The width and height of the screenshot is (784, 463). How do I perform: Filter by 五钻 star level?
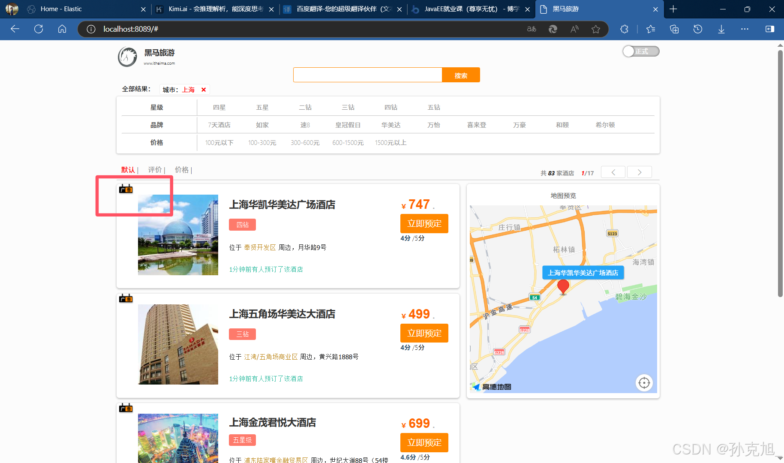point(434,107)
